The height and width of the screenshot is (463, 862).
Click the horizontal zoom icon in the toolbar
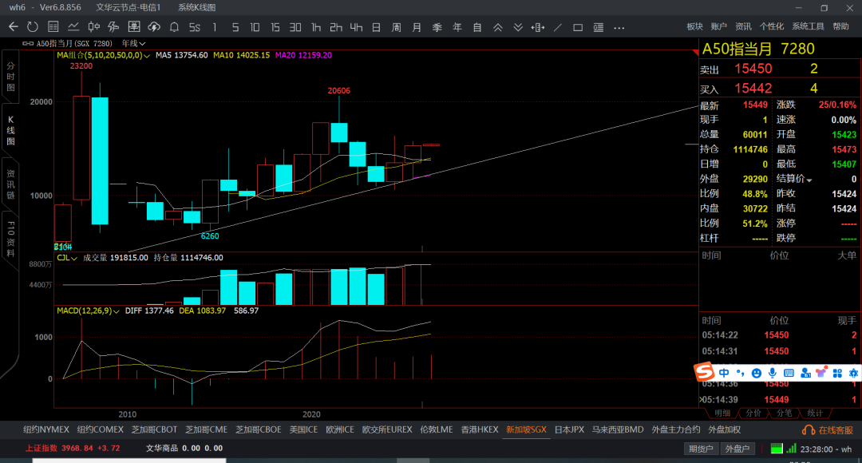point(538,27)
